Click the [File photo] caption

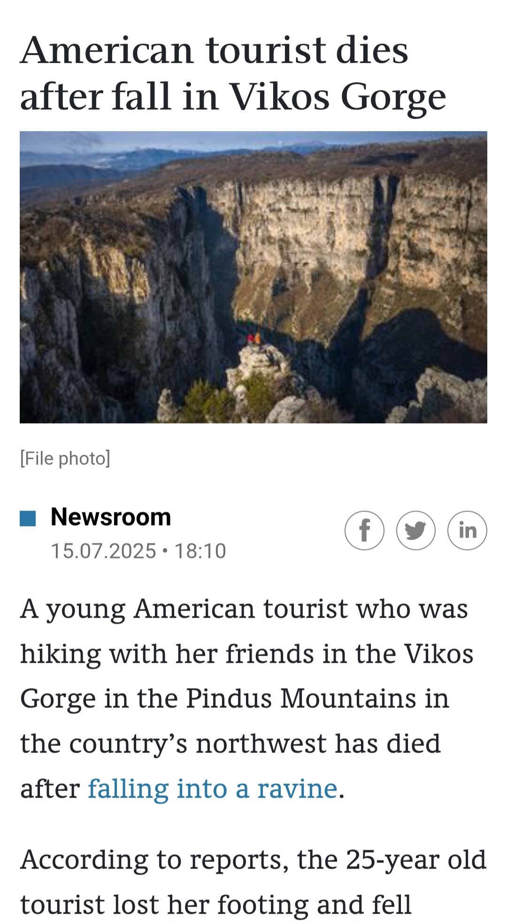click(x=65, y=458)
